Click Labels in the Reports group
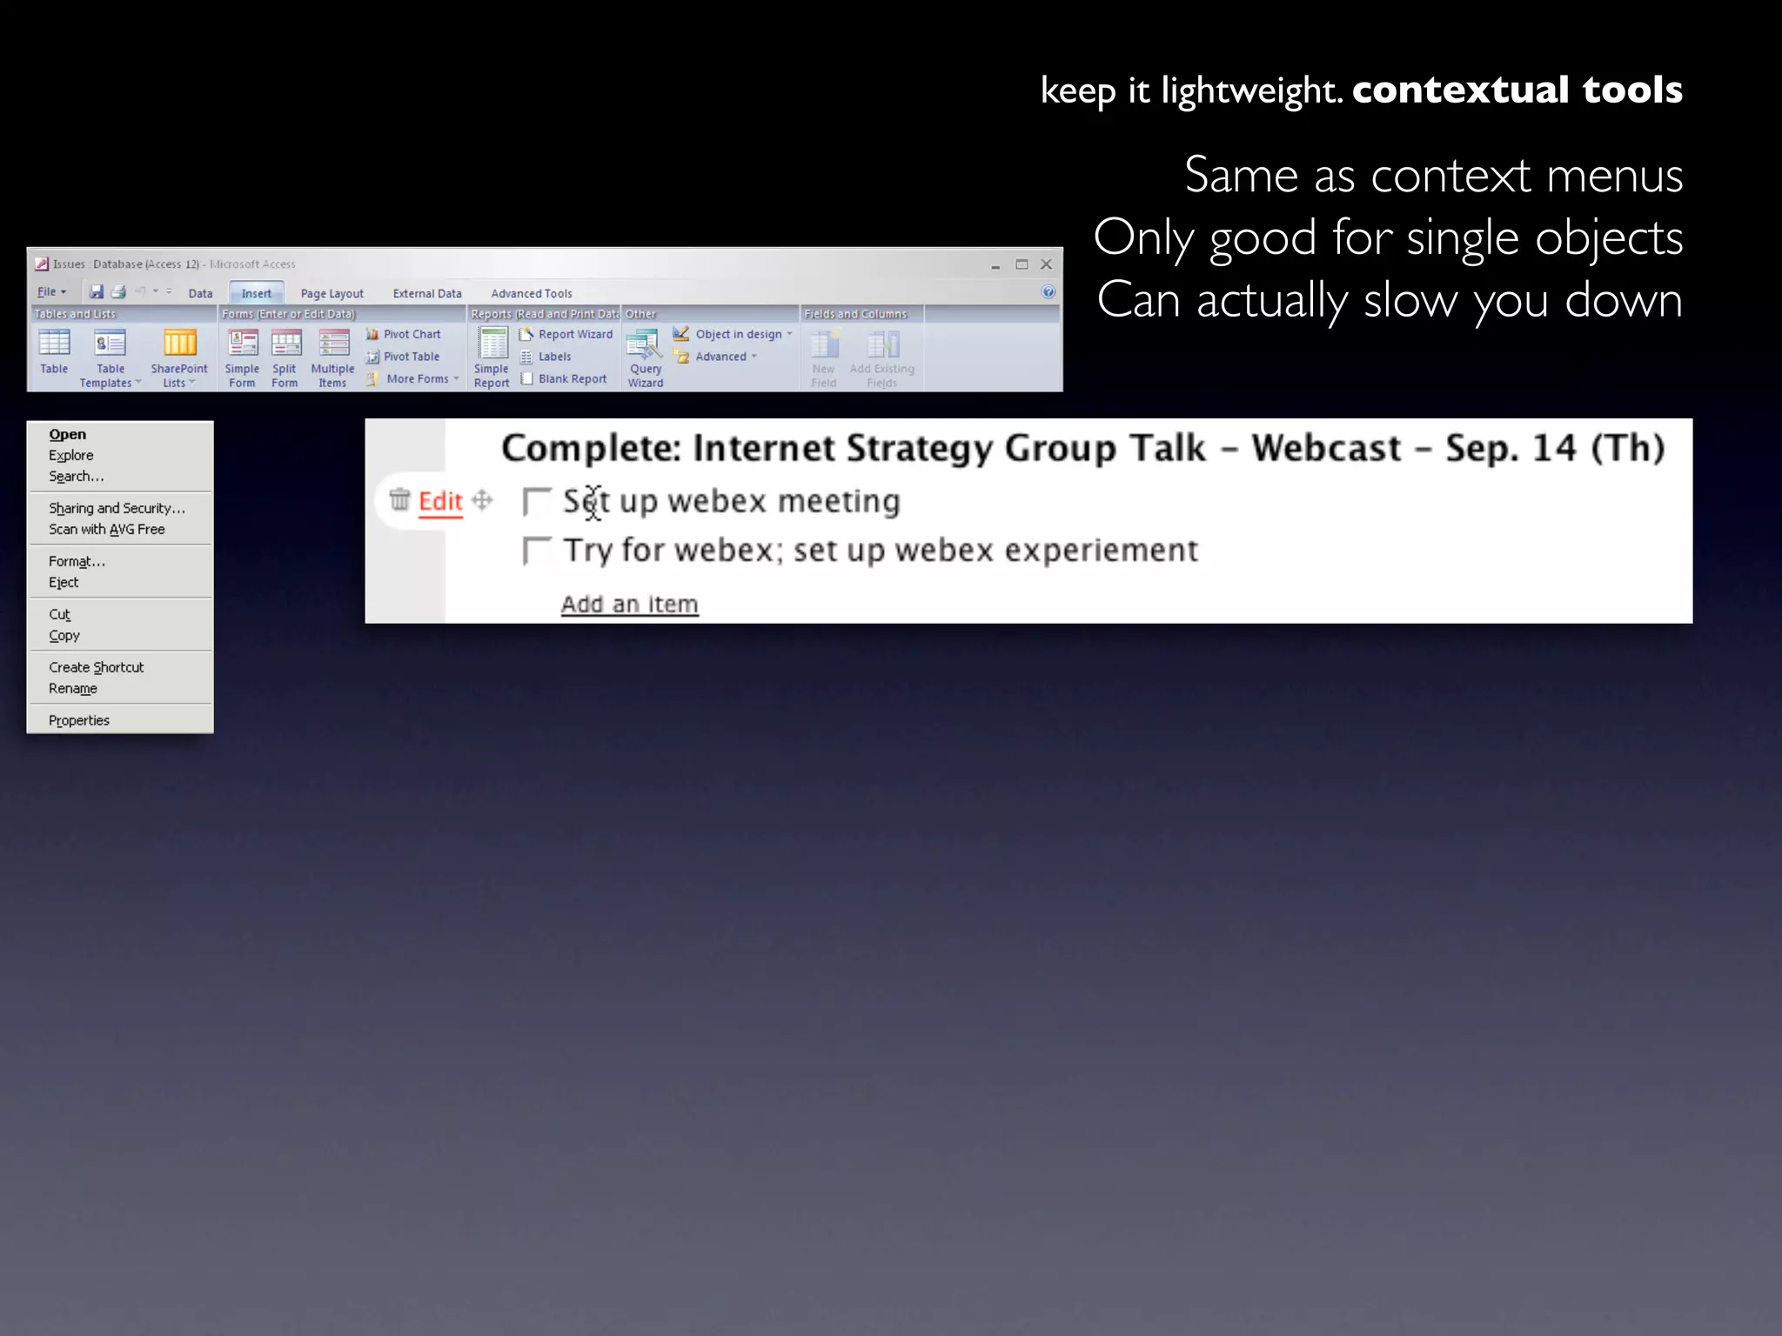1782x1336 pixels. (546, 357)
